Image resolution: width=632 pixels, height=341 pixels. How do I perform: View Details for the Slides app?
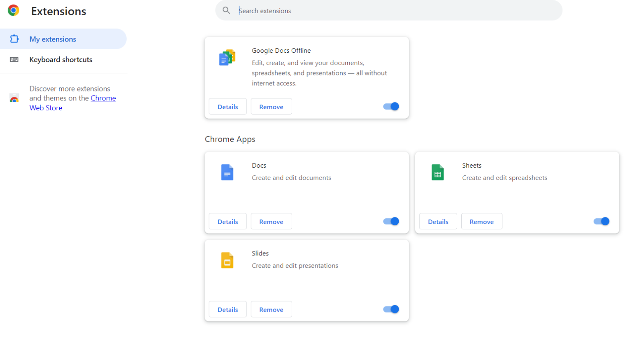228,310
